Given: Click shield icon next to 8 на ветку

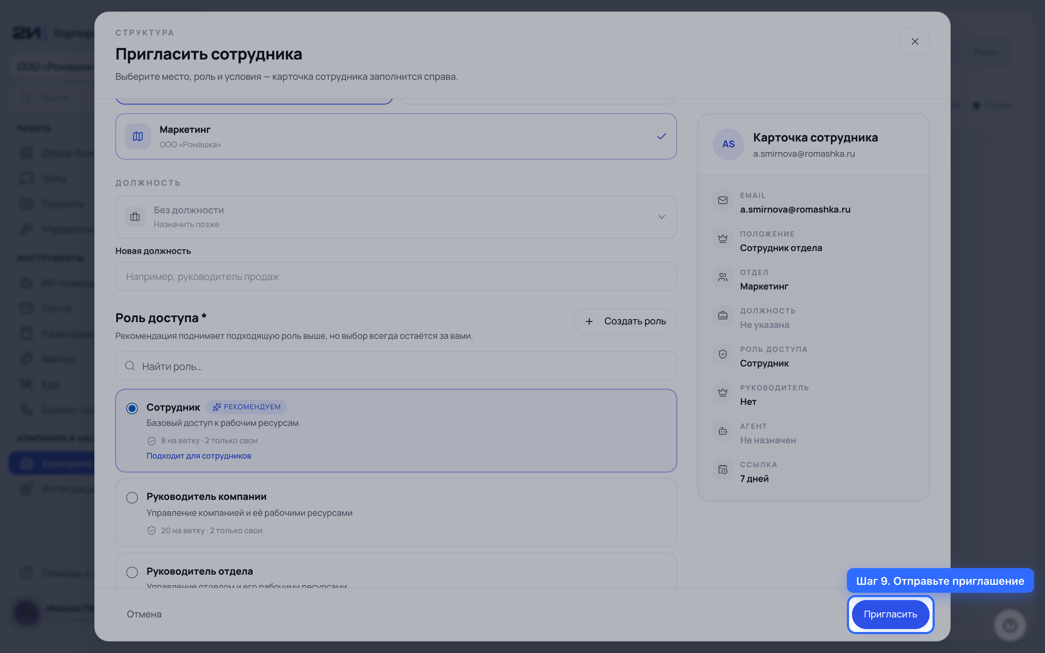Looking at the screenshot, I should coord(152,441).
